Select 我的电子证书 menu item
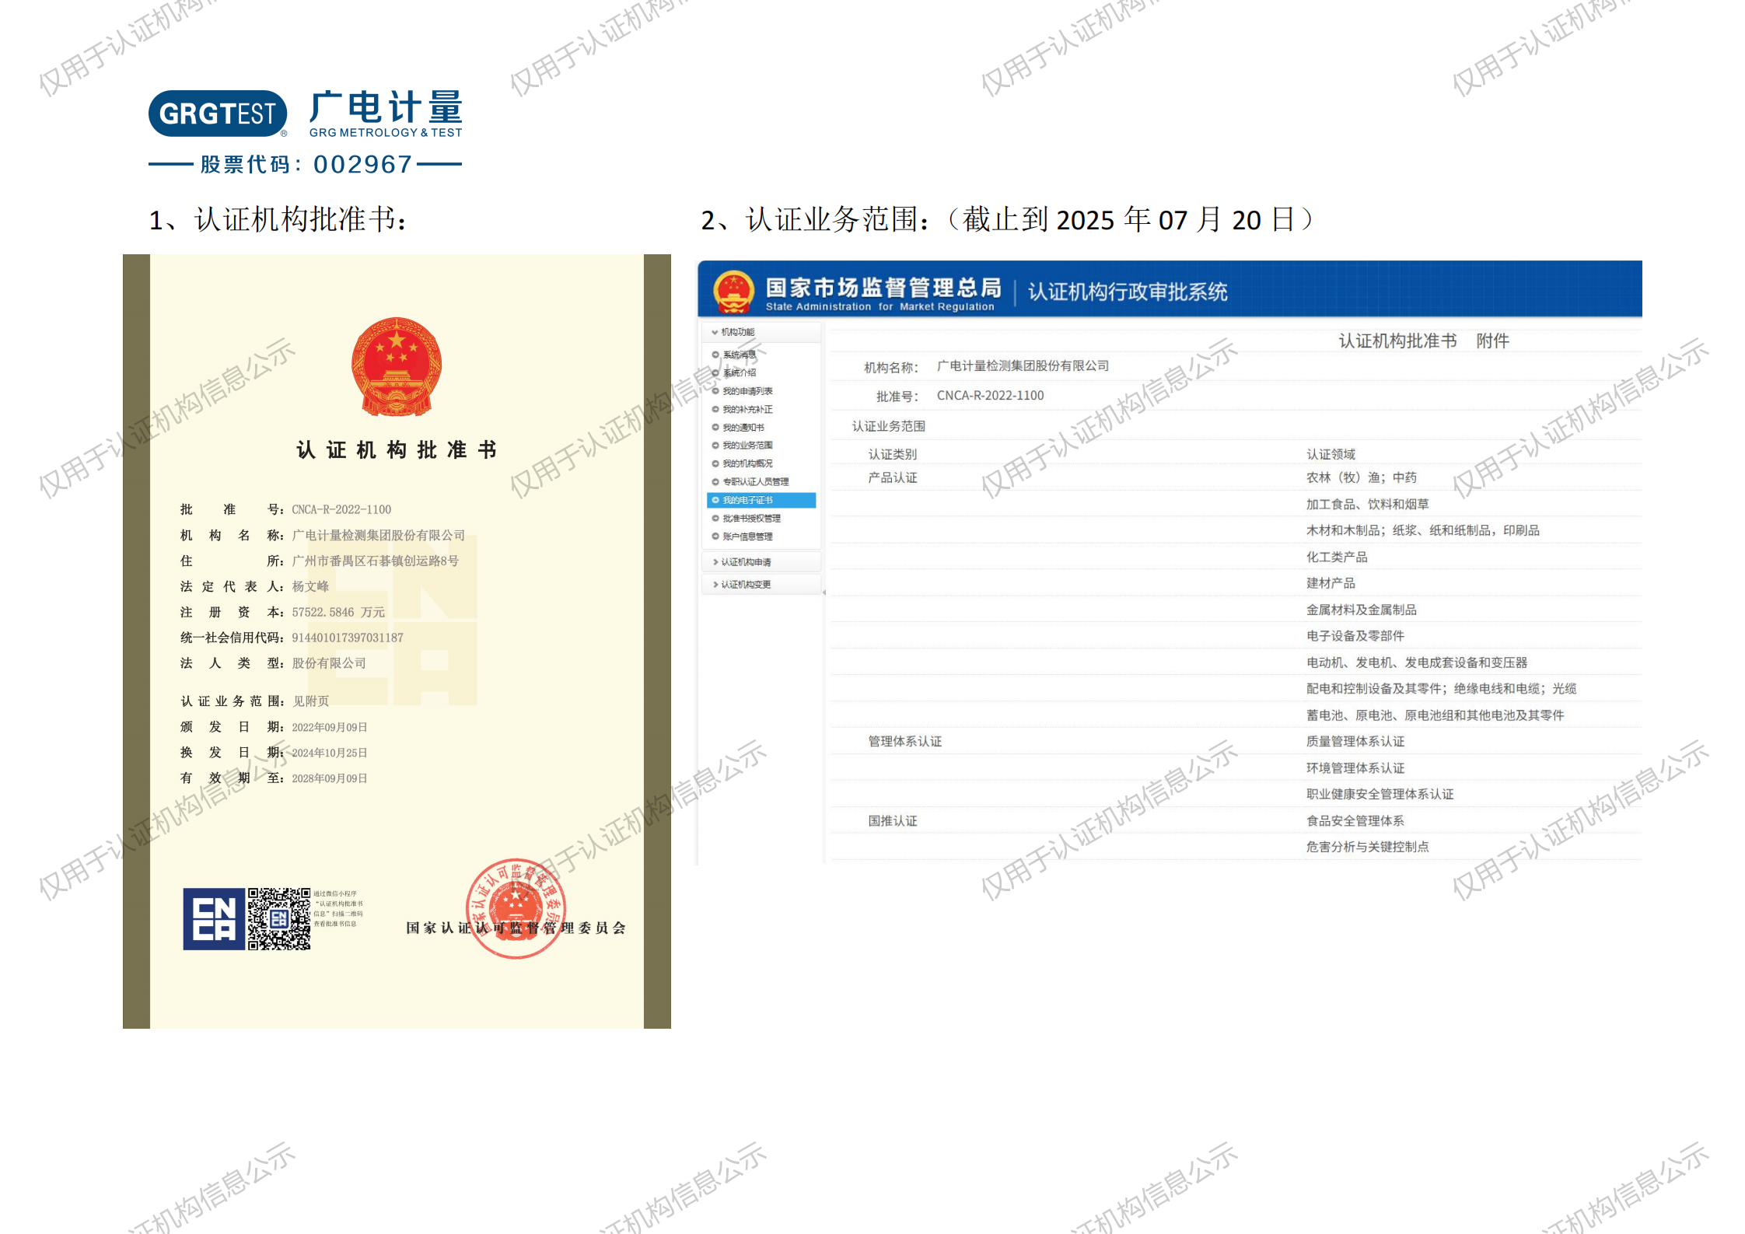Screen dimensions: 1745x1234 pyautogui.click(x=747, y=500)
